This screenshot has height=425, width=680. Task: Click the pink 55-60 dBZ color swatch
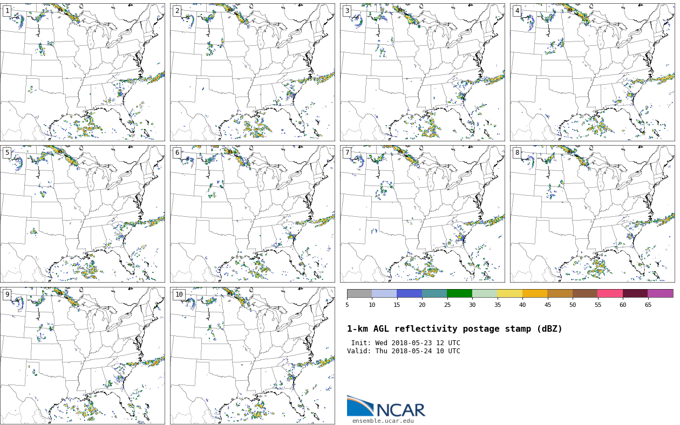[610, 293]
